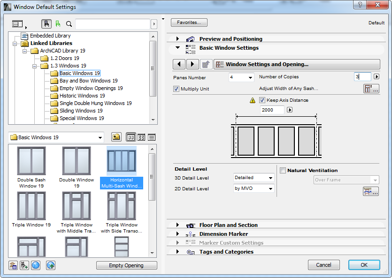The width and height of the screenshot is (392, 278).
Task: Click arrow next to 2000 axis distance
Action: coord(290,110)
